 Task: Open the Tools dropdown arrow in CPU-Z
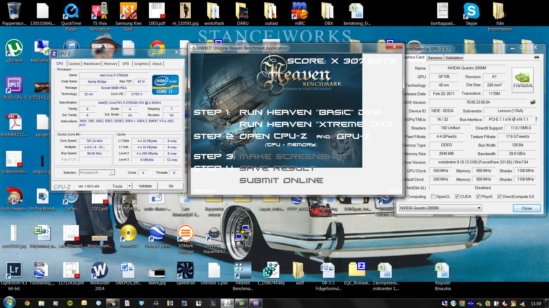(130, 186)
